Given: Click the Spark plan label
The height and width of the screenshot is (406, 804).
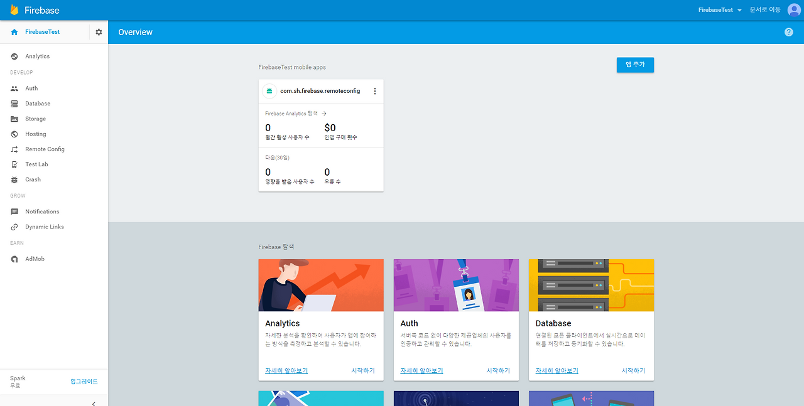Looking at the screenshot, I should [x=18, y=378].
